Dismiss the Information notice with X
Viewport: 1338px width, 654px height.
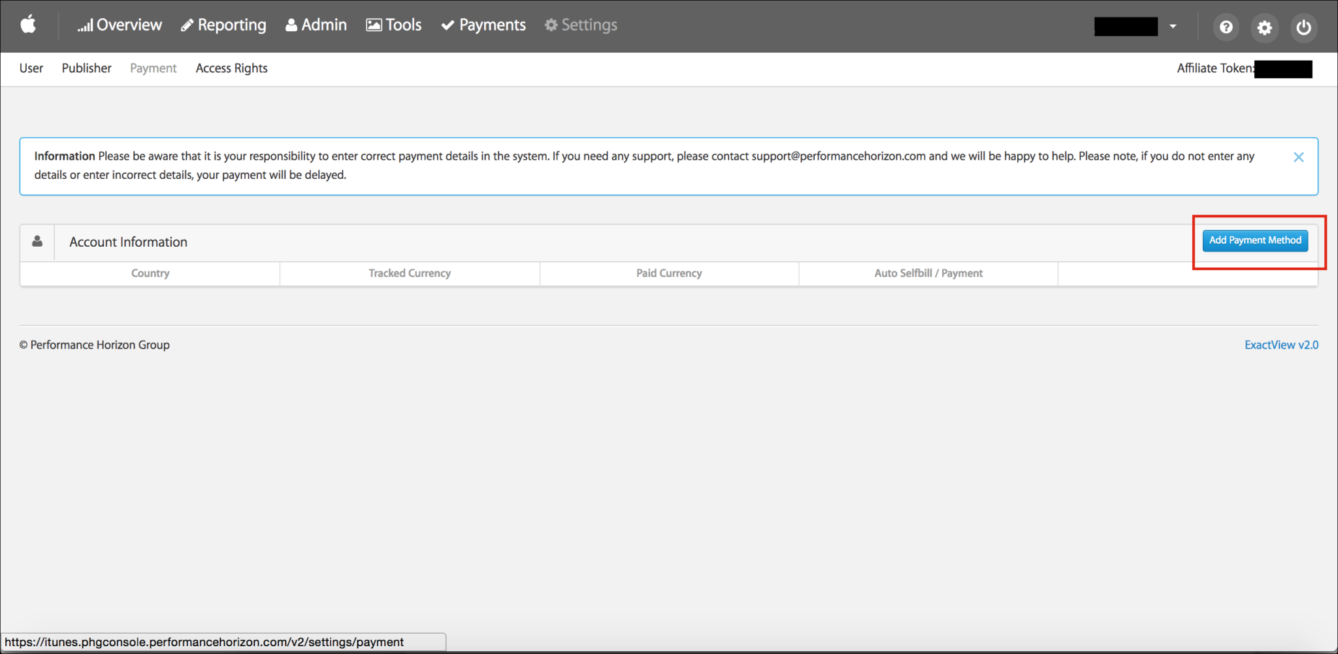(x=1299, y=157)
